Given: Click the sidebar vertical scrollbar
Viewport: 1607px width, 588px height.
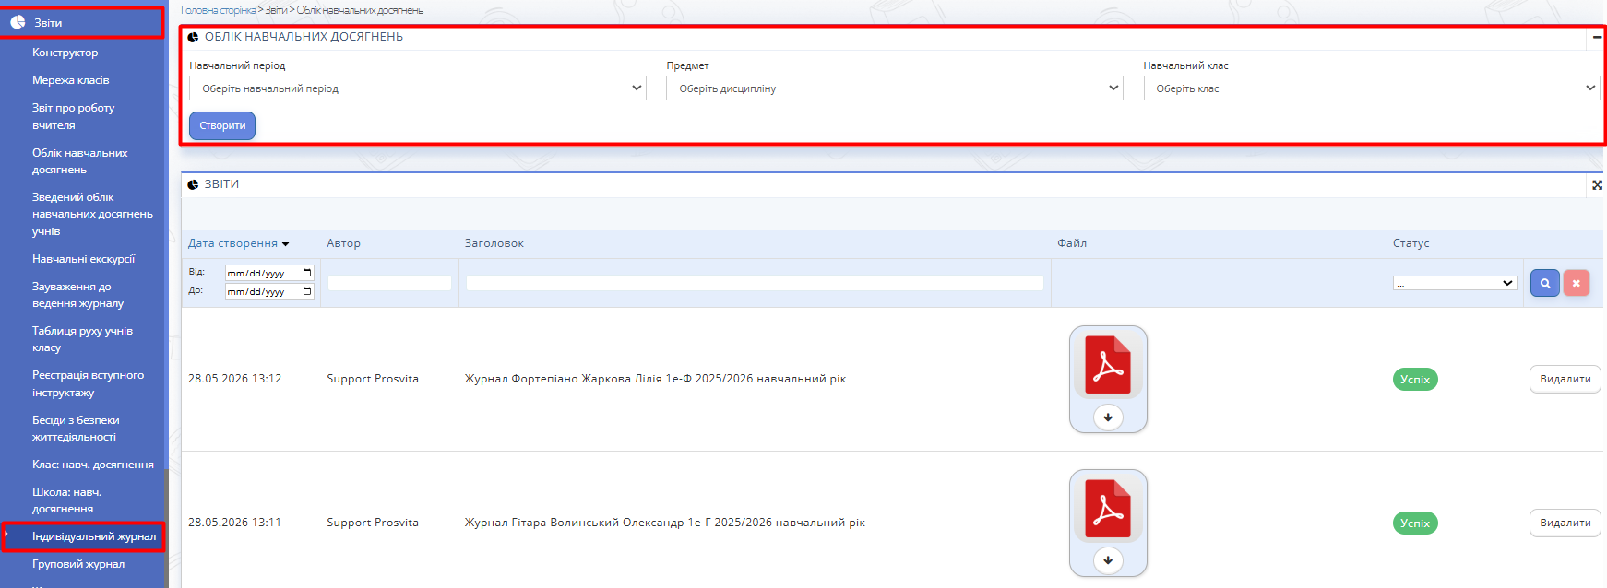Looking at the screenshot, I should tap(166, 527).
